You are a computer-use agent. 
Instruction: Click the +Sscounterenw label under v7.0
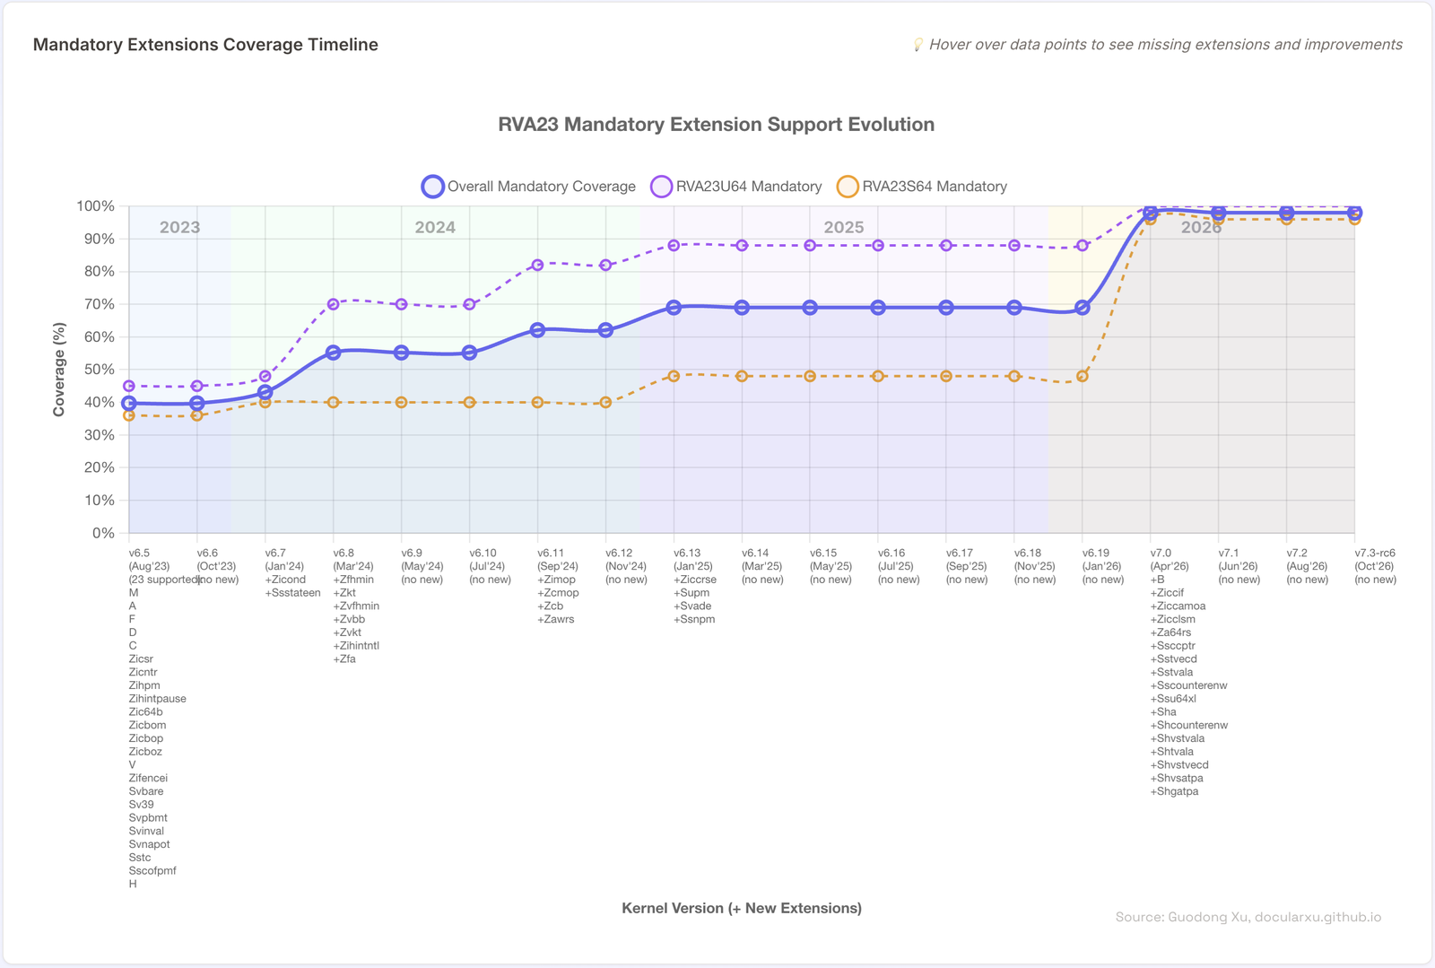1189,685
